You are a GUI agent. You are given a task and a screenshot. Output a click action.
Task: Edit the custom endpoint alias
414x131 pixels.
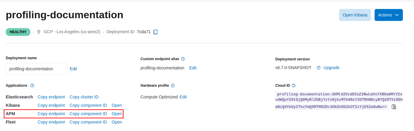coord(193,68)
